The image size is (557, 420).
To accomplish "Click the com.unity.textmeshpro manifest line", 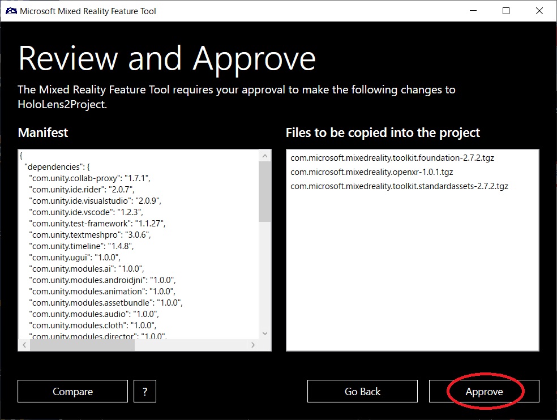I will coord(90,235).
